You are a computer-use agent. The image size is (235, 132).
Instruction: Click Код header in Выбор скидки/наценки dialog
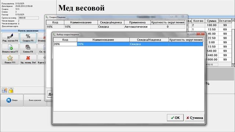tap(65, 40)
